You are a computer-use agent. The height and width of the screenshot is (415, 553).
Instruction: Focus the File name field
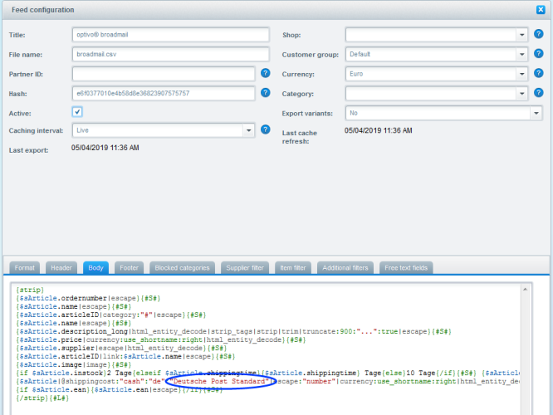171,54
